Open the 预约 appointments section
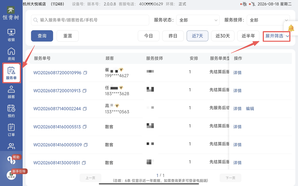 (x=11, y=111)
